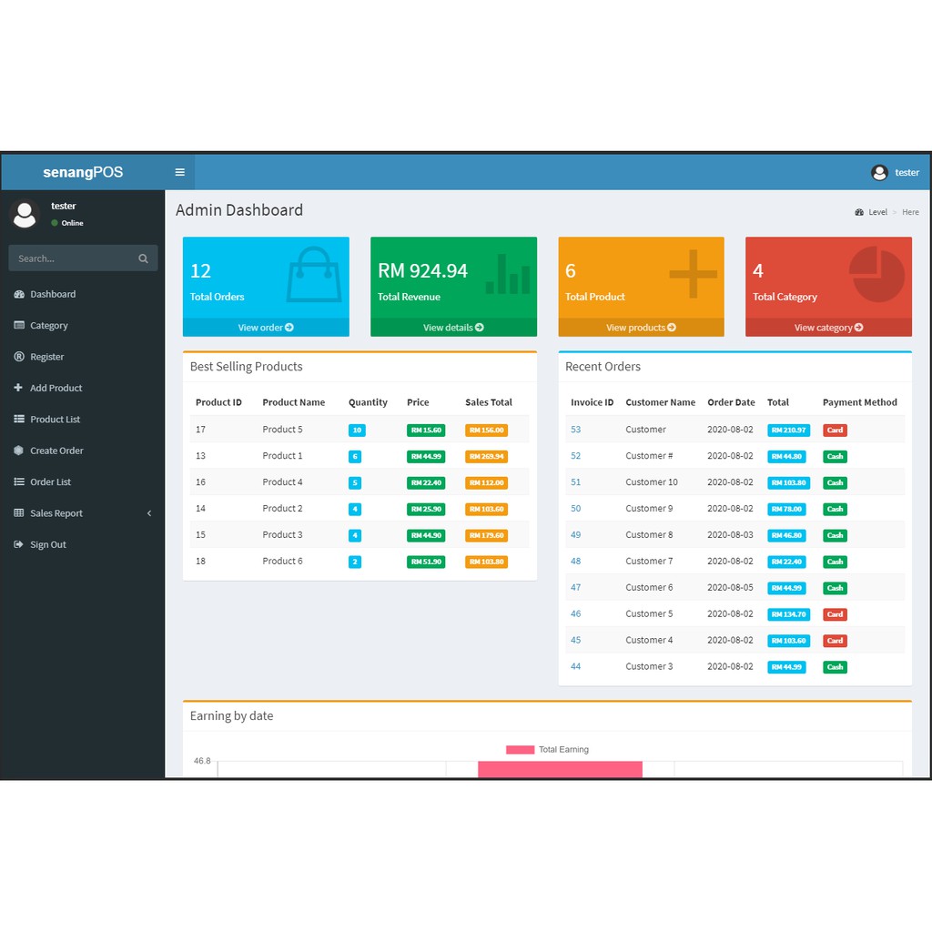The image size is (932, 932).
Task: Open the Product List menu item
Action: click(55, 420)
